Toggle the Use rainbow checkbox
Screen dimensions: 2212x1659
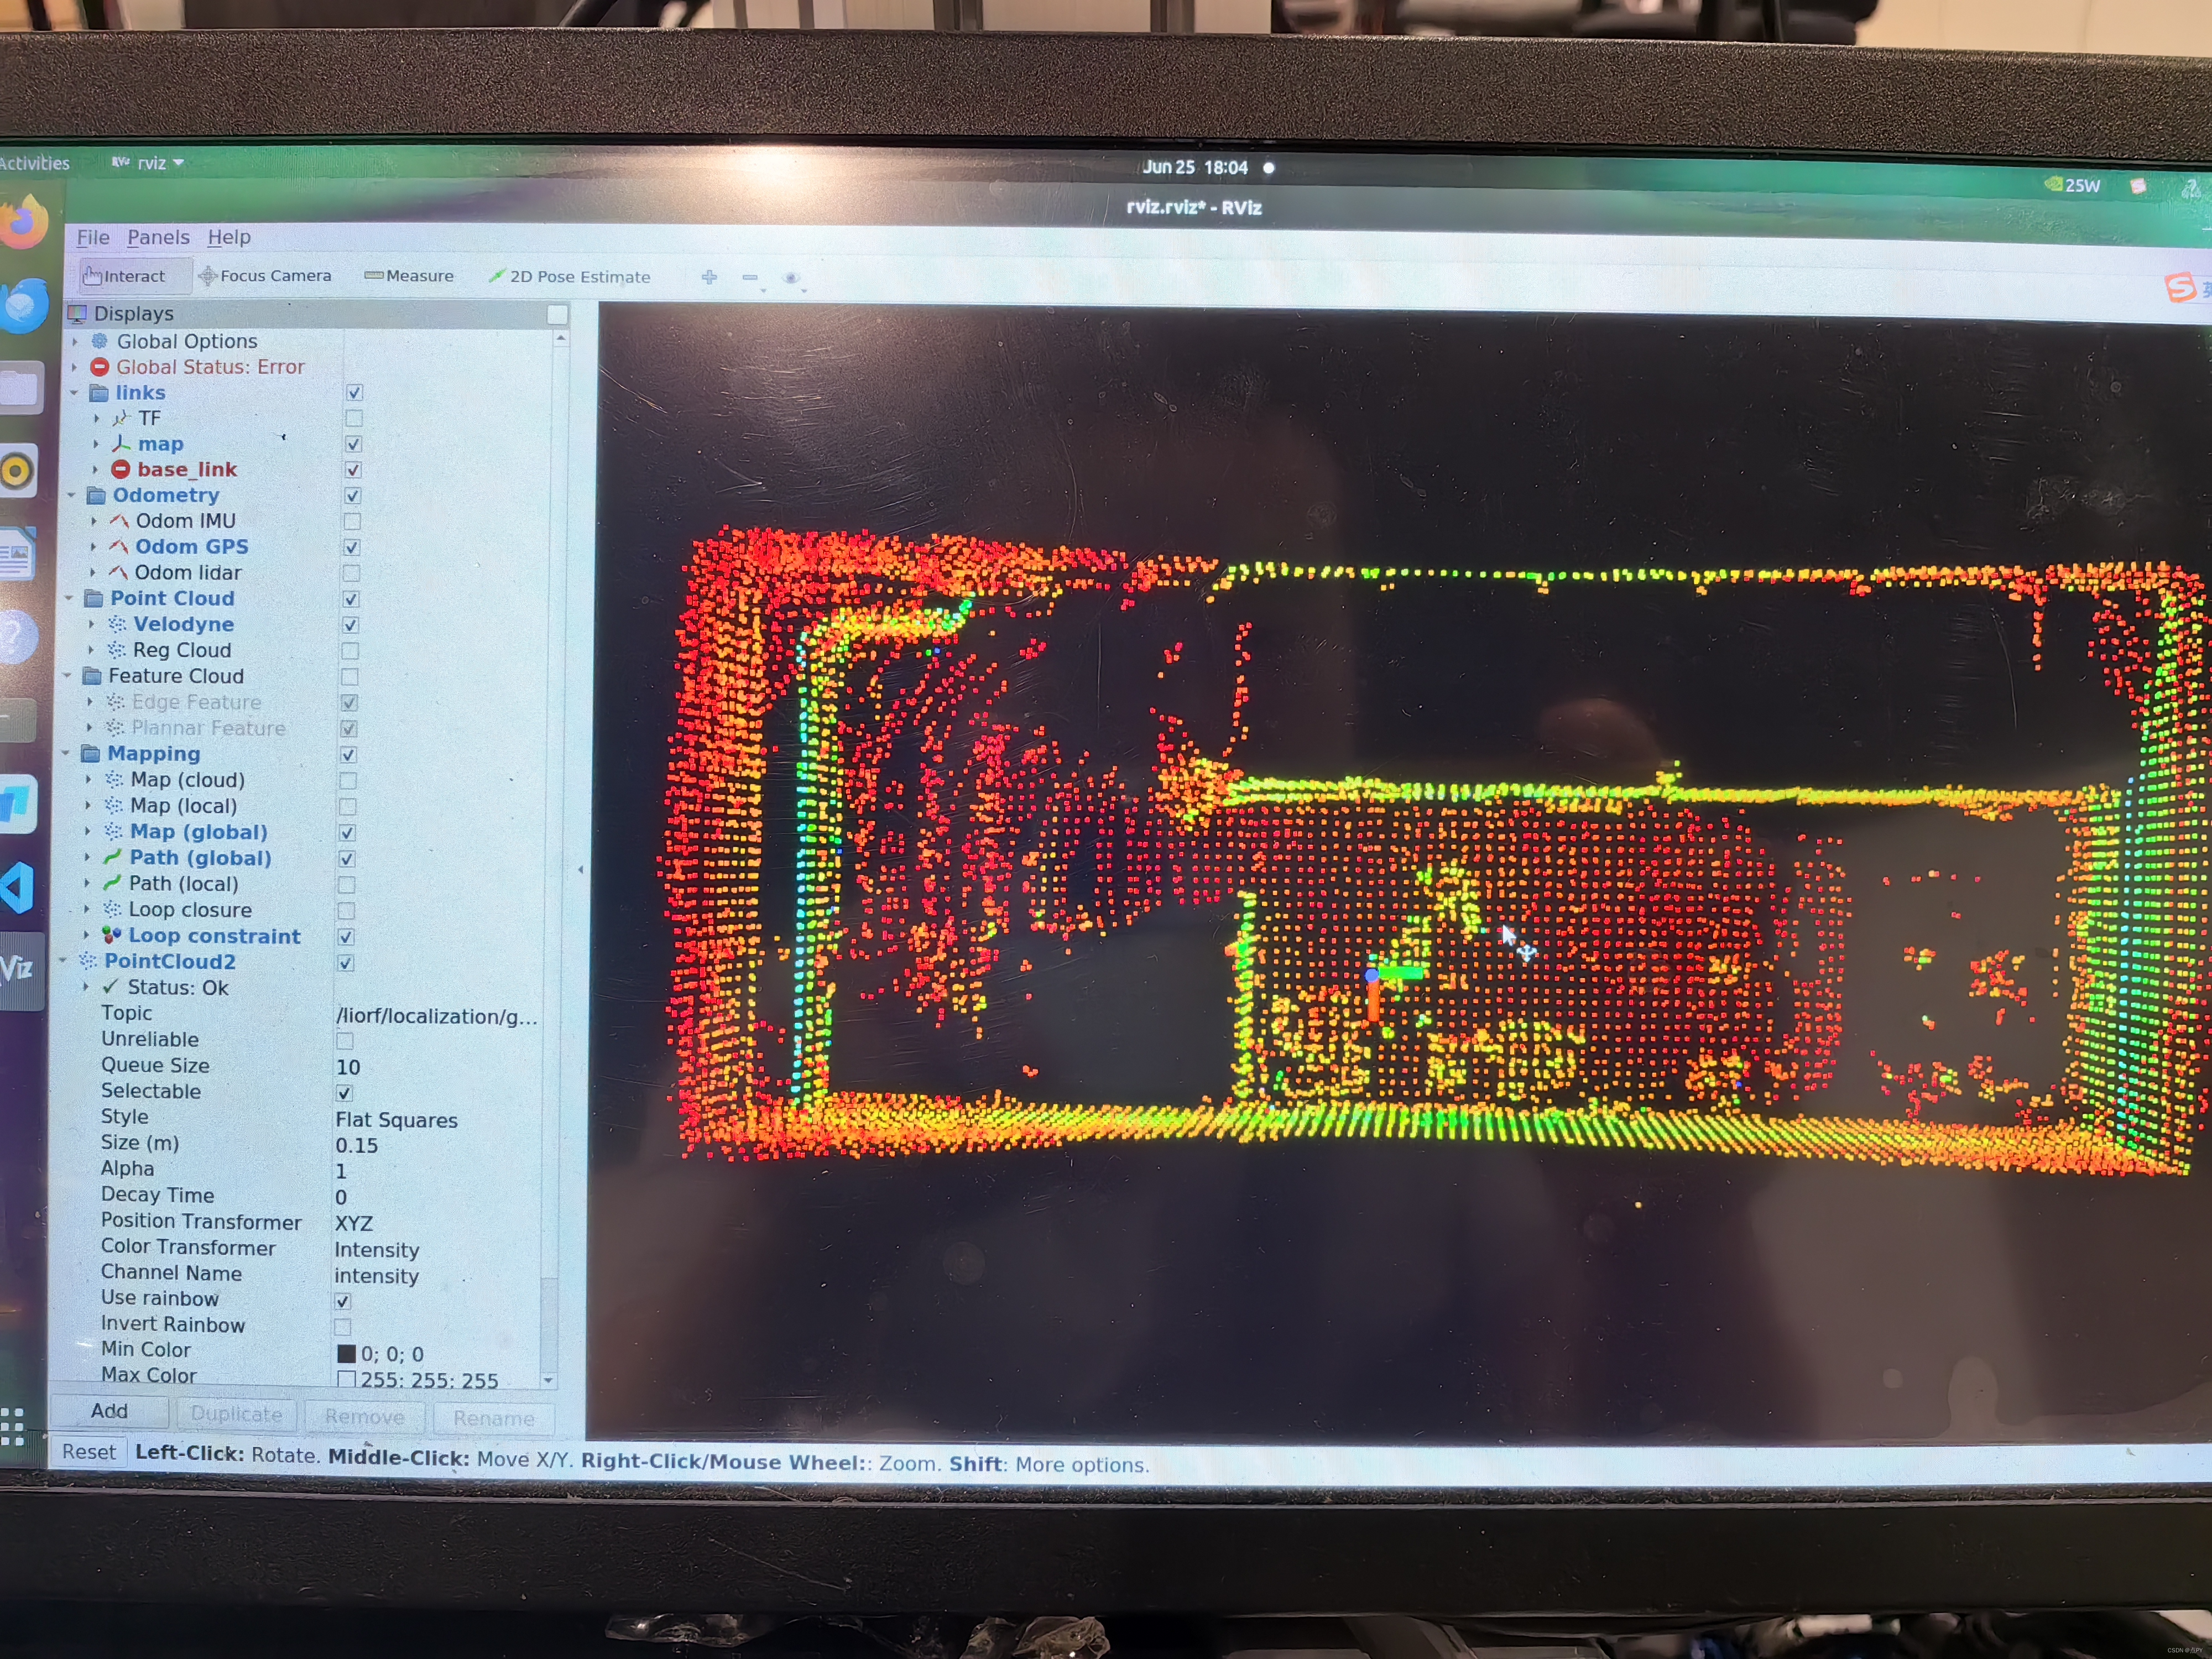343,1301
